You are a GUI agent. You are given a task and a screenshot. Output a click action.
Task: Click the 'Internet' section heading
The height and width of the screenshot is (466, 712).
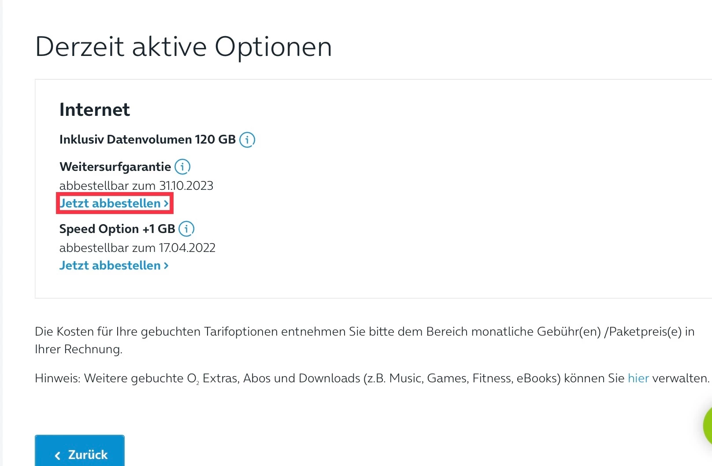(95, 110)
